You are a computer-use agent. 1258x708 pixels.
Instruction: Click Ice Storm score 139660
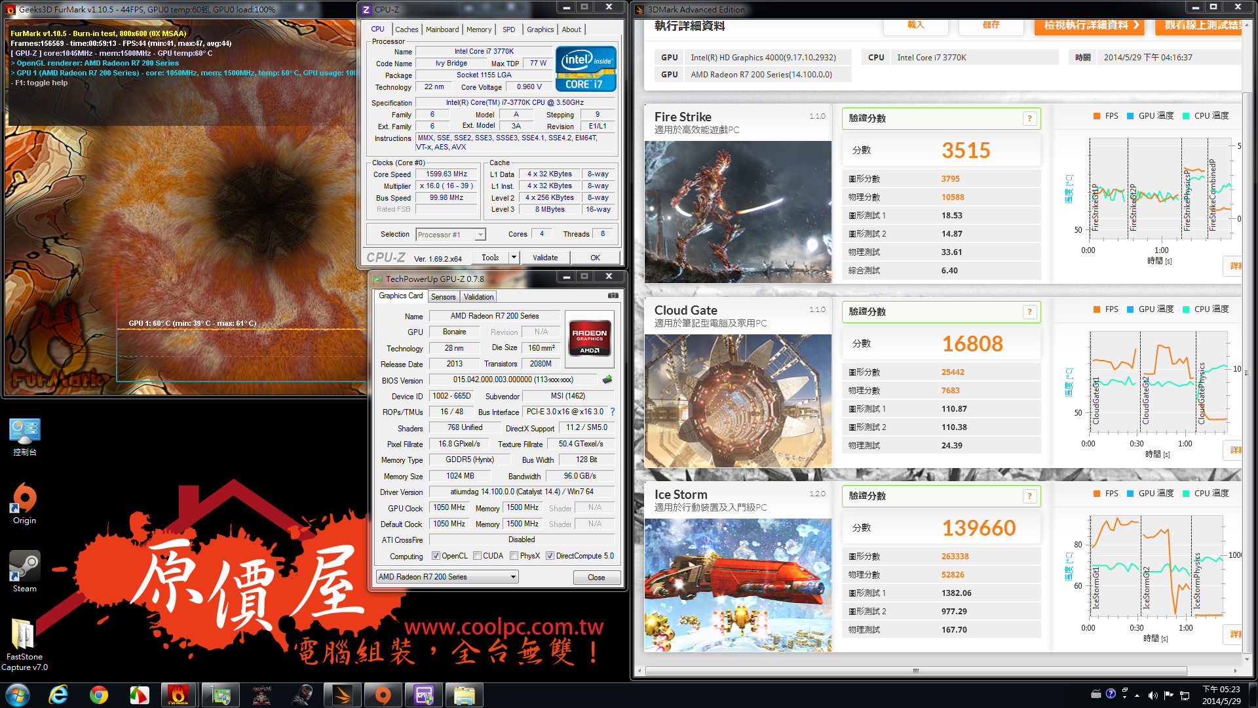point(979,528)
